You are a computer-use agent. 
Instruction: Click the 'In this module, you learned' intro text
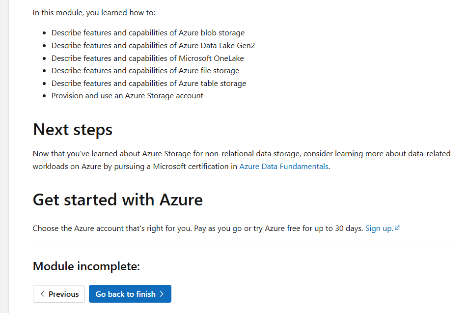pos(94,13)
